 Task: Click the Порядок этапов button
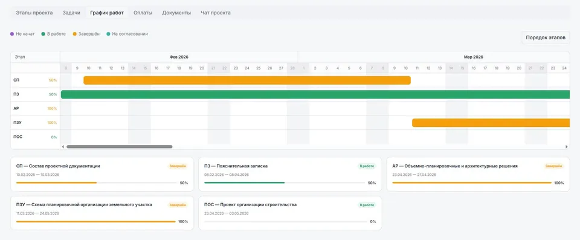click(x=546, y=37)
